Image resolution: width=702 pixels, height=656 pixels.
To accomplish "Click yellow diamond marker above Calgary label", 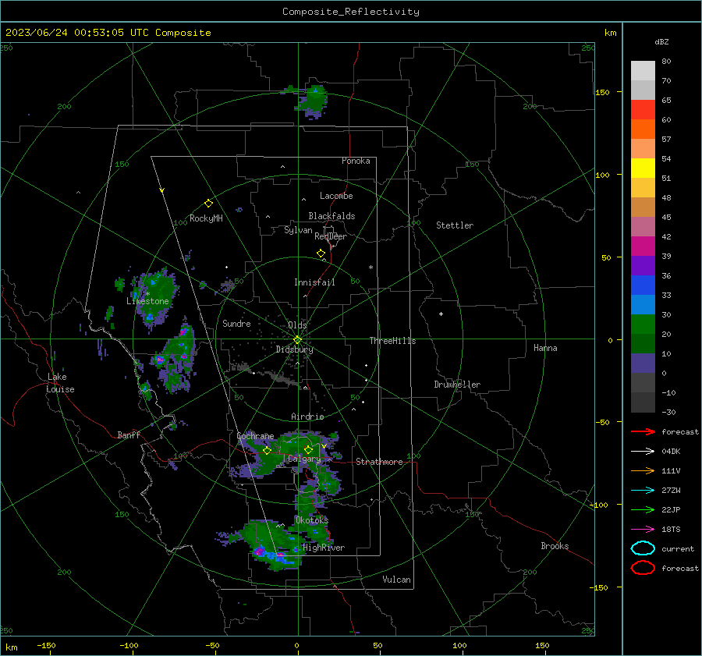I will (308, 449).
